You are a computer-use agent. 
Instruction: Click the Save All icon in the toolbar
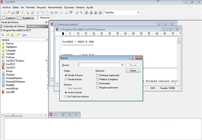[17, 12]
